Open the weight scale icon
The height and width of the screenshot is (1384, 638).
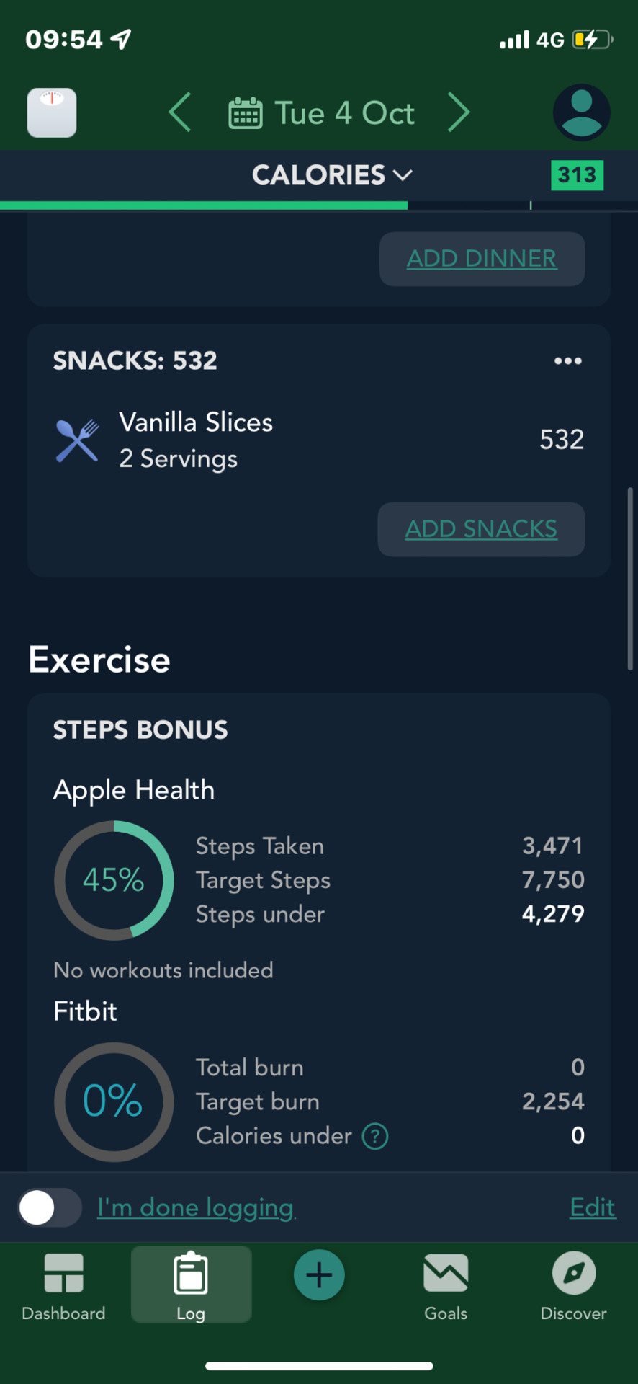pyautogui.click(x=52, y=112)
